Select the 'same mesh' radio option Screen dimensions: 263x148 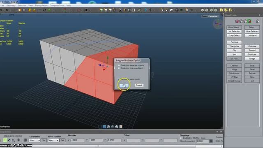click(x=119, y=79)
